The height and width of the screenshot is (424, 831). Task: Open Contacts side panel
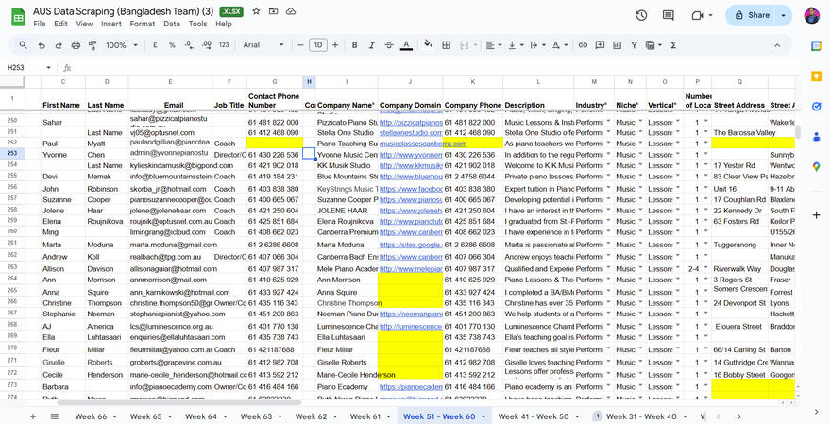click(x=816, y=137)
